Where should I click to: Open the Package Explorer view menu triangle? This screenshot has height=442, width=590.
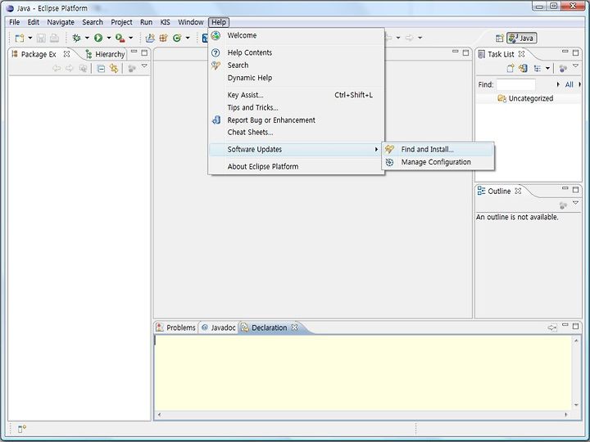coord(144,66)
